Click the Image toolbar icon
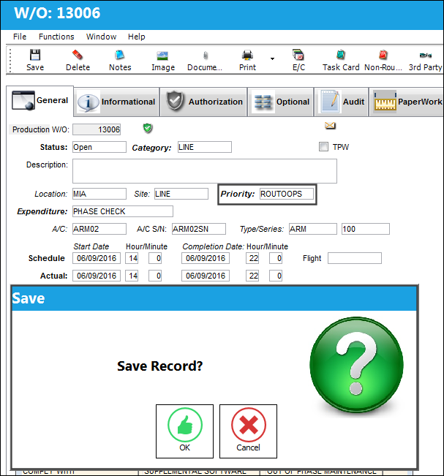The image size is (444, 476). [162, 56]
